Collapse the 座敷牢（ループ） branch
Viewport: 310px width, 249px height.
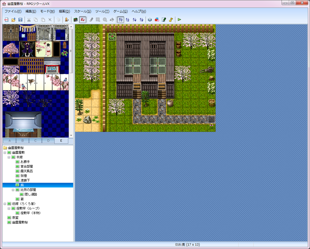coord(9,208)
